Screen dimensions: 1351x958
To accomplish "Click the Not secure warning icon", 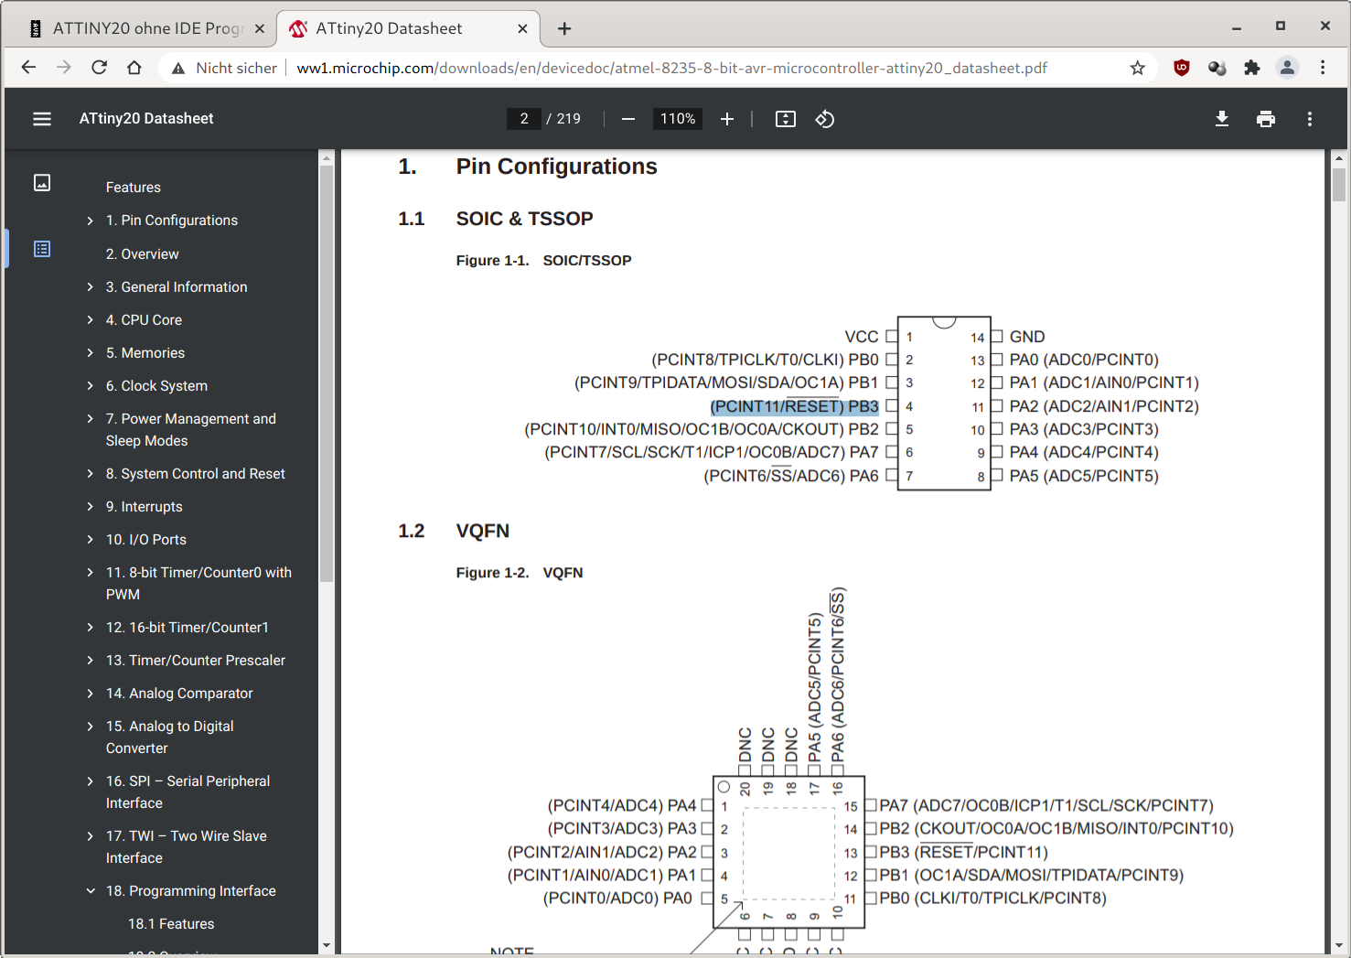I will [178, 68].
